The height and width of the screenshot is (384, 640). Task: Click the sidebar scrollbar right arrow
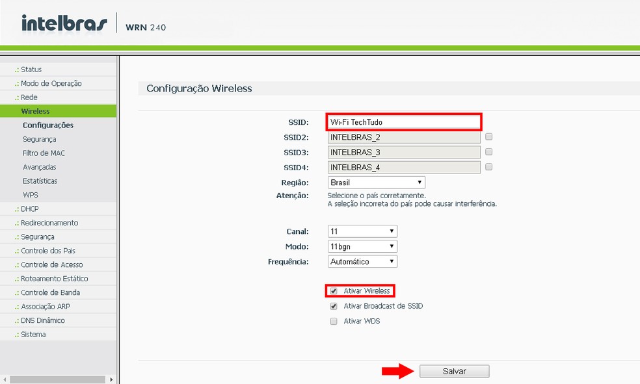[x=111, y=379]
